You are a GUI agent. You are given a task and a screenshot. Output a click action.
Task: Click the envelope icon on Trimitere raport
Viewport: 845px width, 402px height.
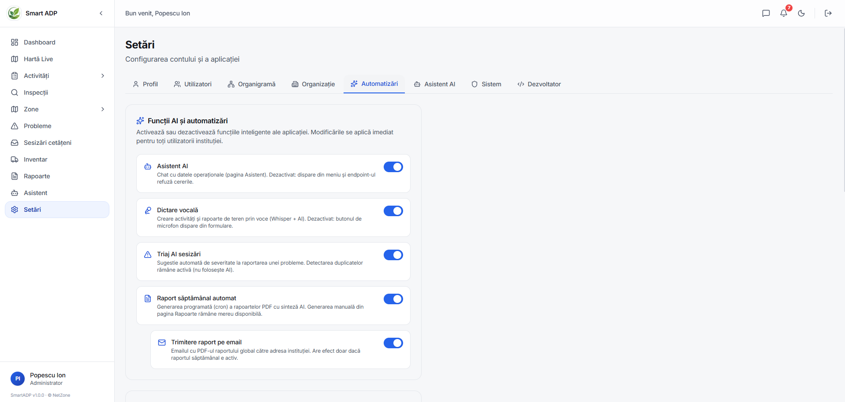coord(162,343)
